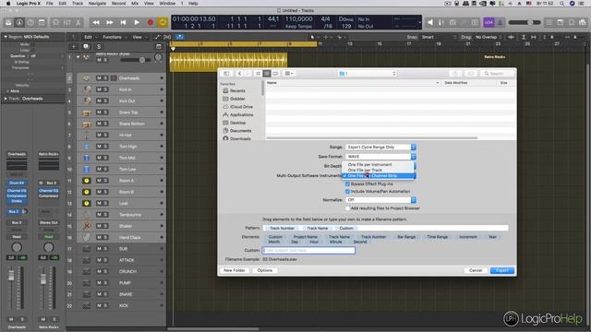The height and width of the screenshot is (332, 591).
Task: Click the Retro Rock track pan knob
Action: tap(158, 57)
